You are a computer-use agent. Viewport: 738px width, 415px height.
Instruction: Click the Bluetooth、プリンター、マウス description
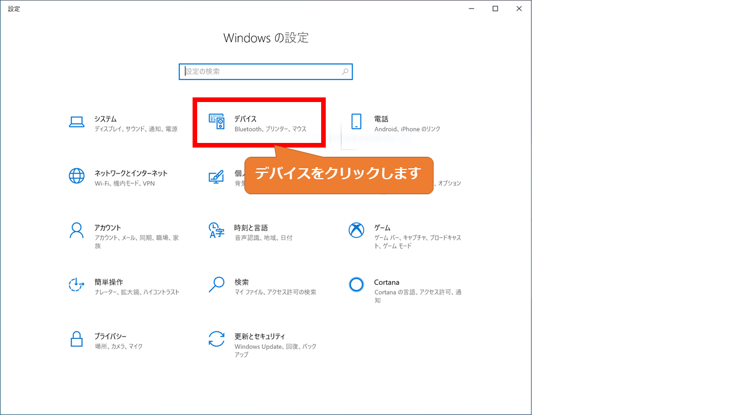click(270, 129)
